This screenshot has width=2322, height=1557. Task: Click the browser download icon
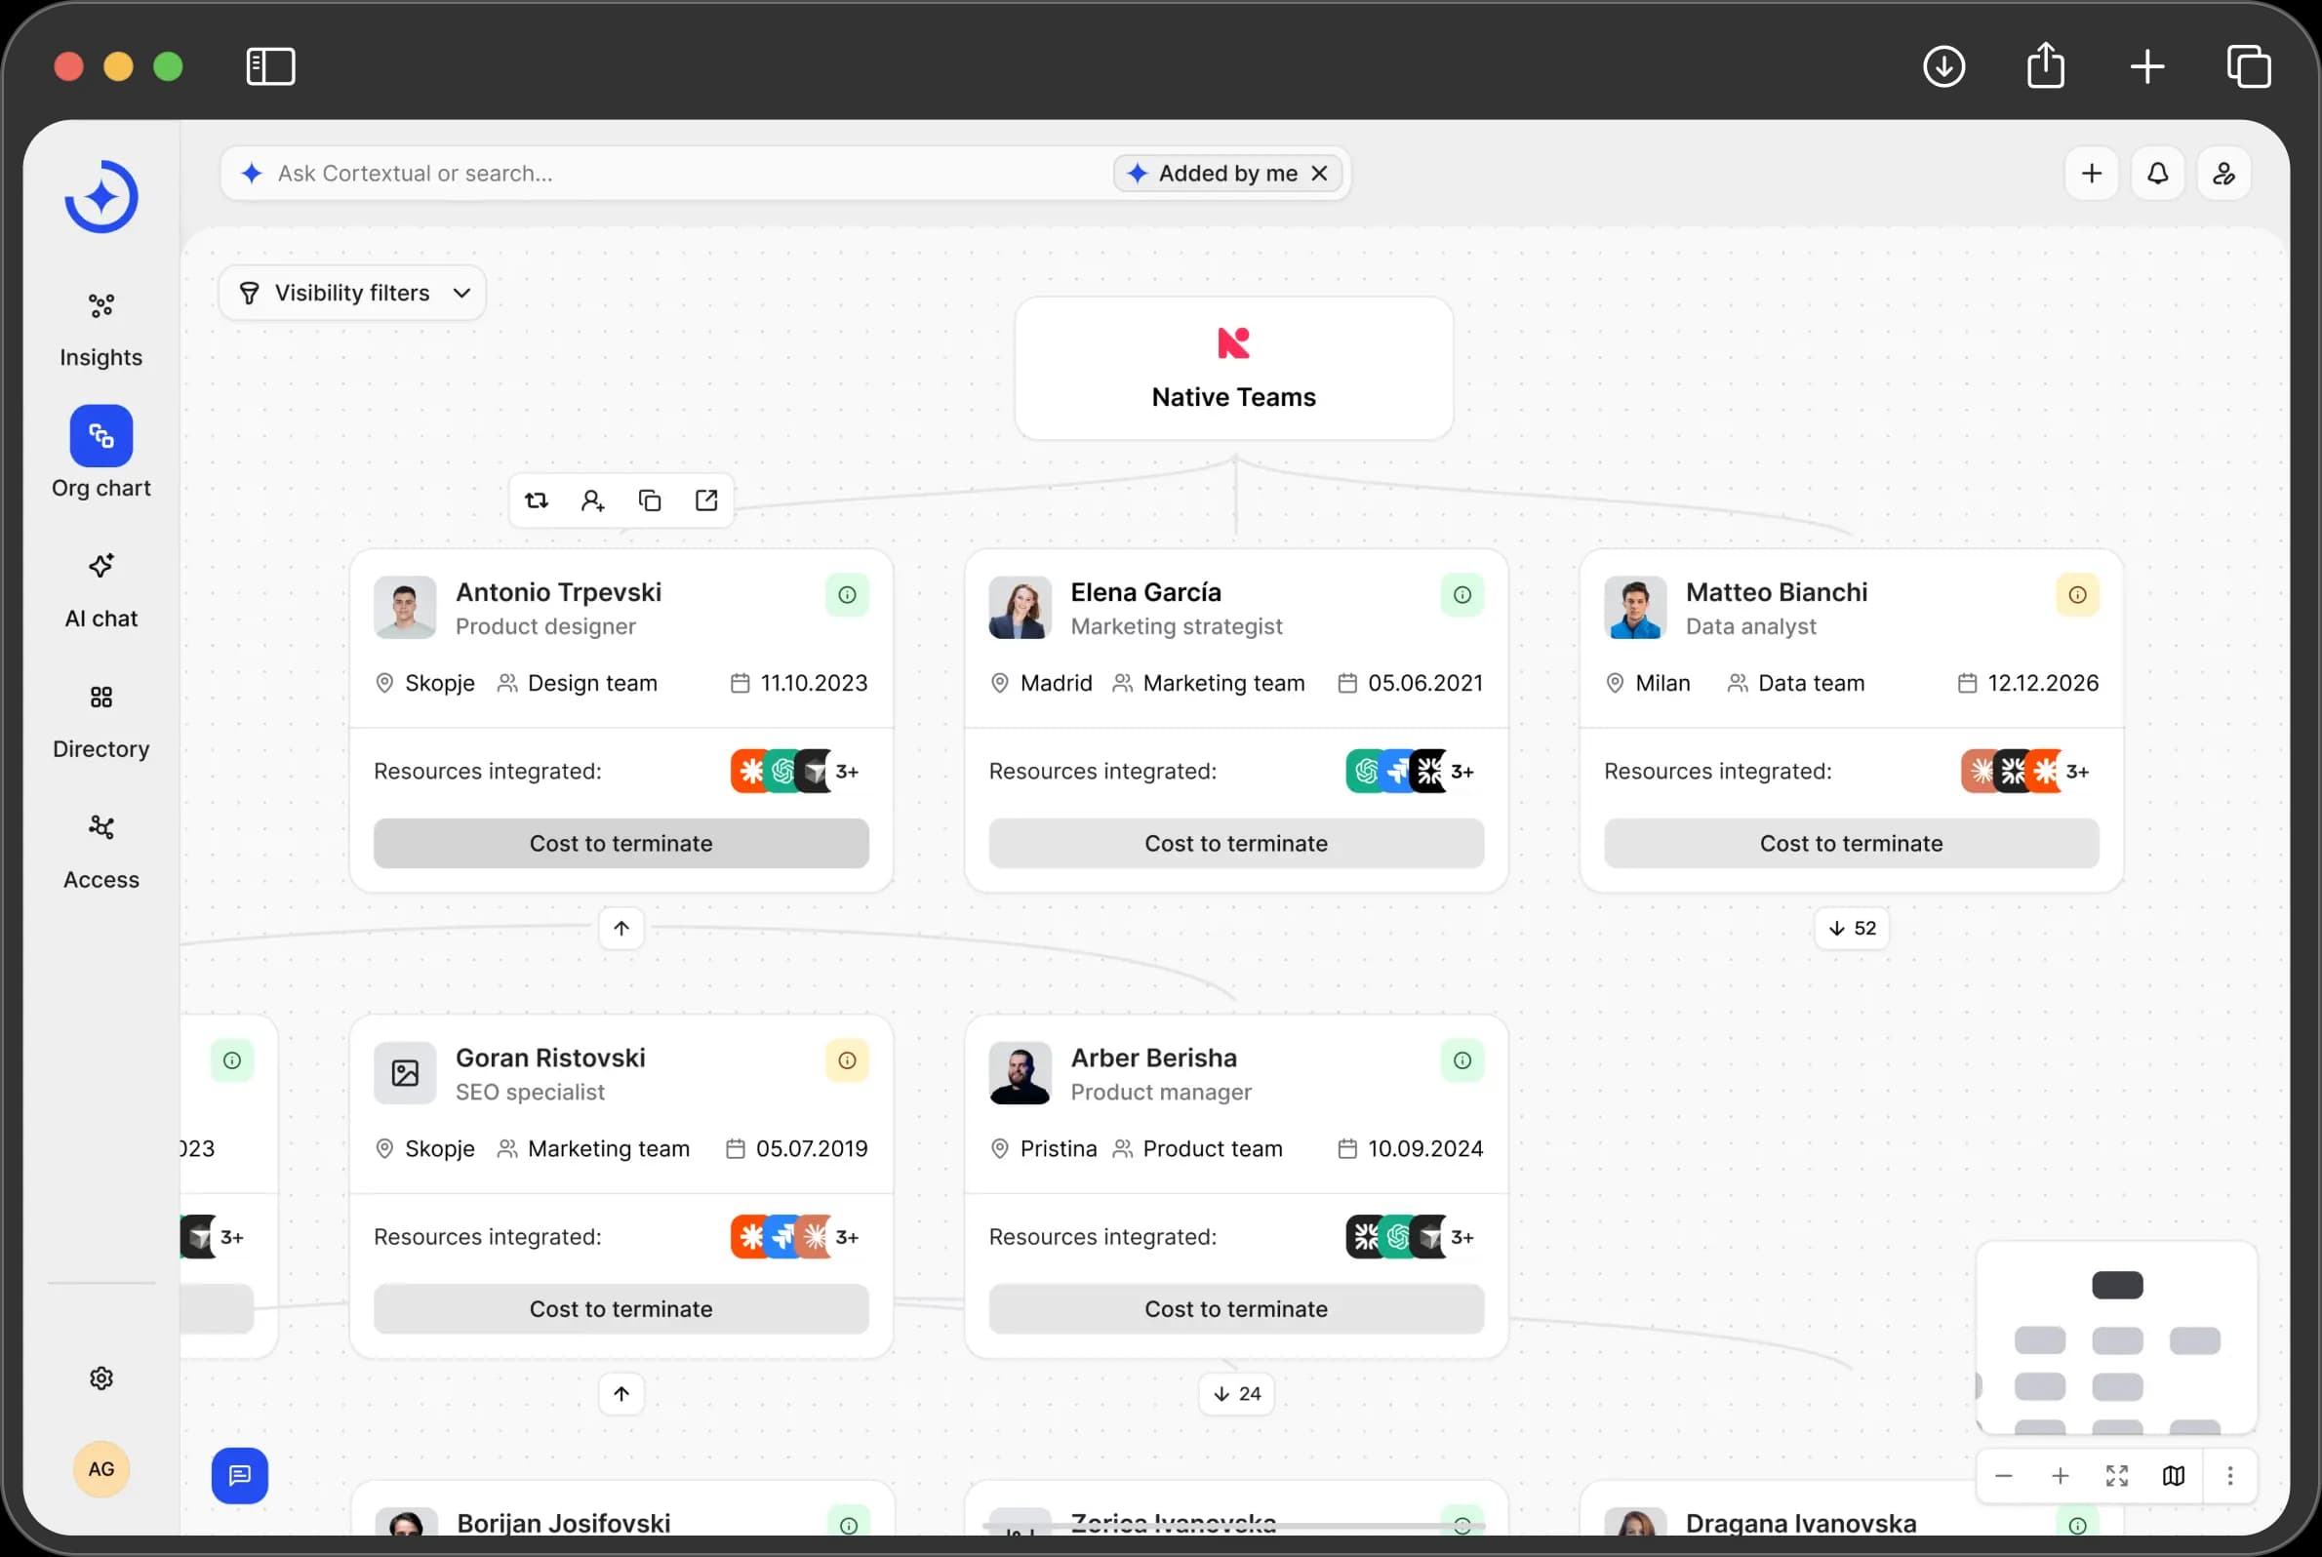pos(1943,66)
